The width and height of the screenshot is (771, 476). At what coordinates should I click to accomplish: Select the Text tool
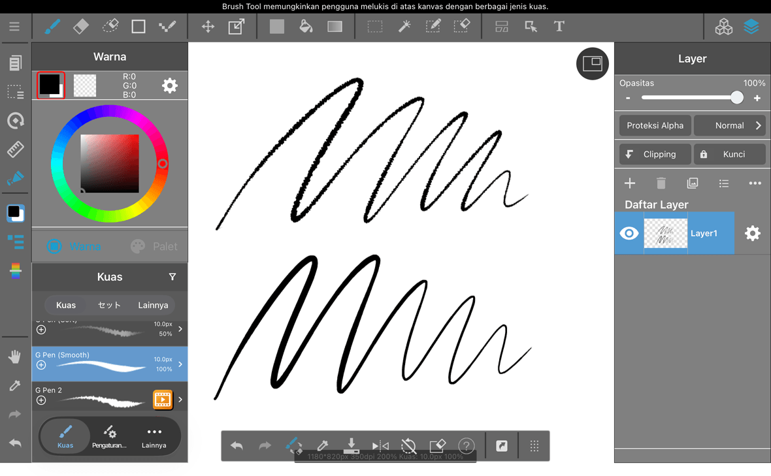pyautogui.click(x=559, y=27)
